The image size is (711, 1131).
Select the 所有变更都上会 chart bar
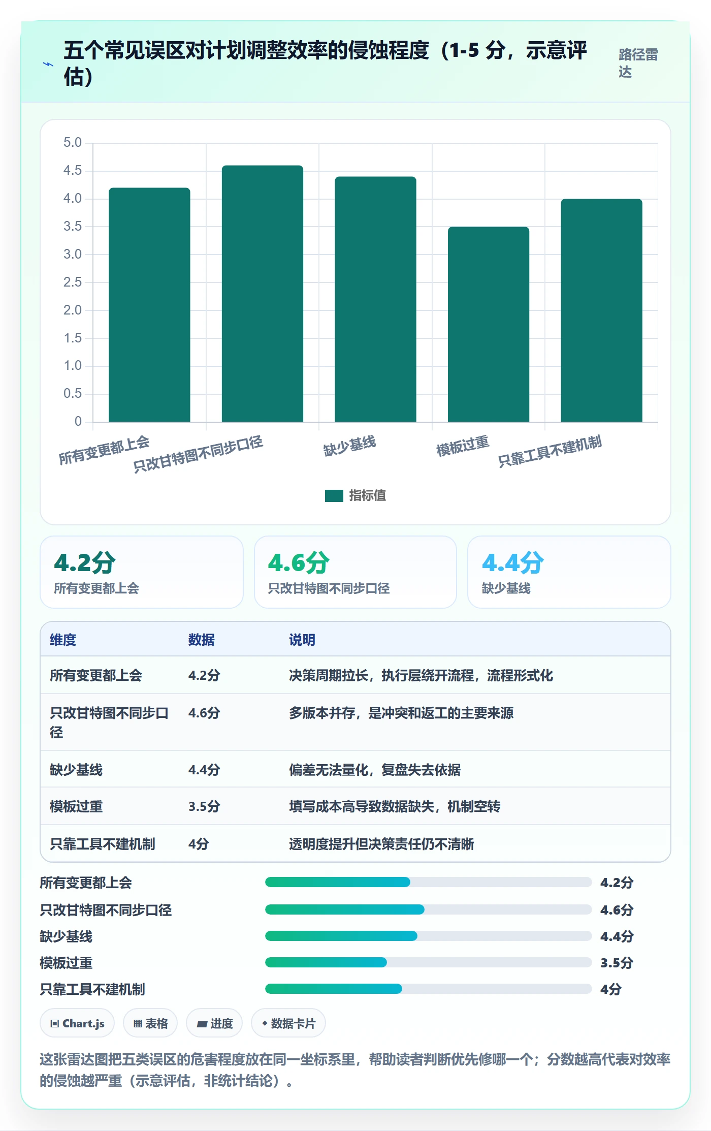tap(149, 305)
